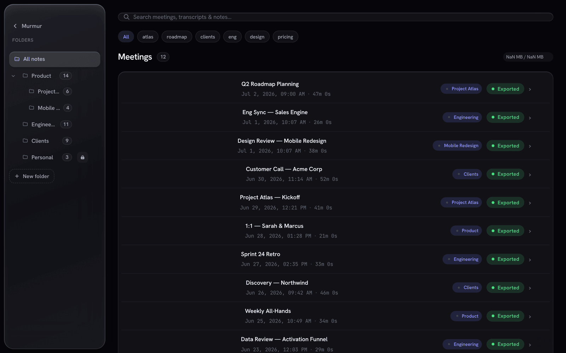
Task: Create a New folder
Action: [x=31, y=176]
